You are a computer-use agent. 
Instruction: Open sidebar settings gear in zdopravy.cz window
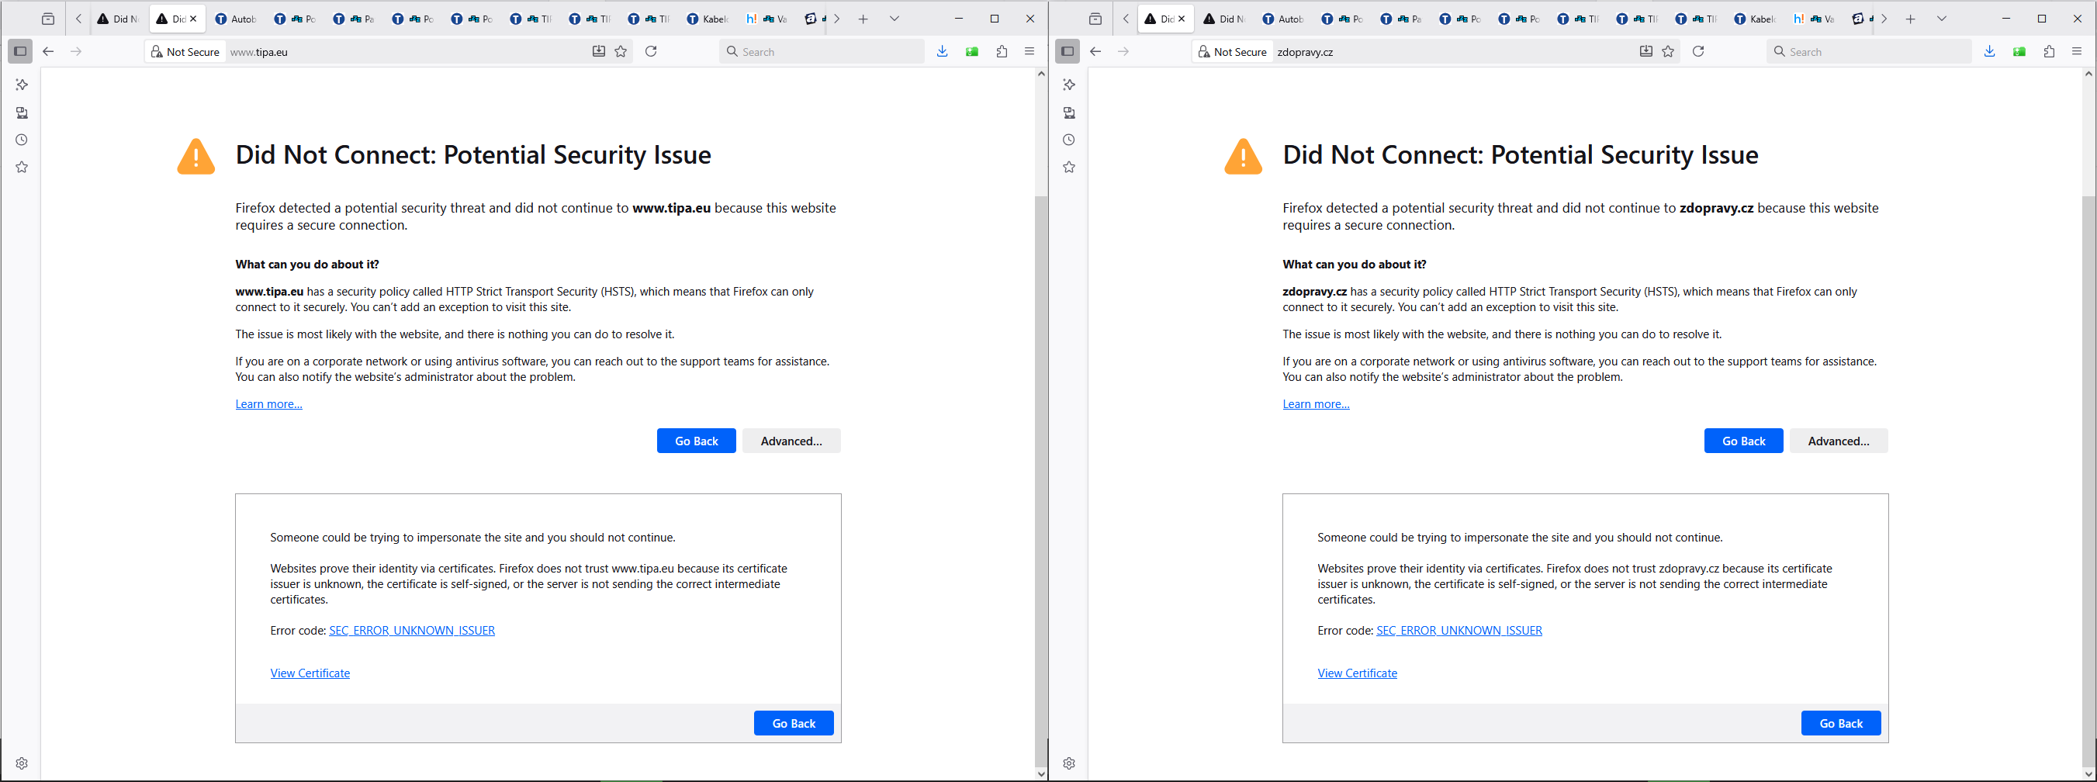tap(1069, 763)
